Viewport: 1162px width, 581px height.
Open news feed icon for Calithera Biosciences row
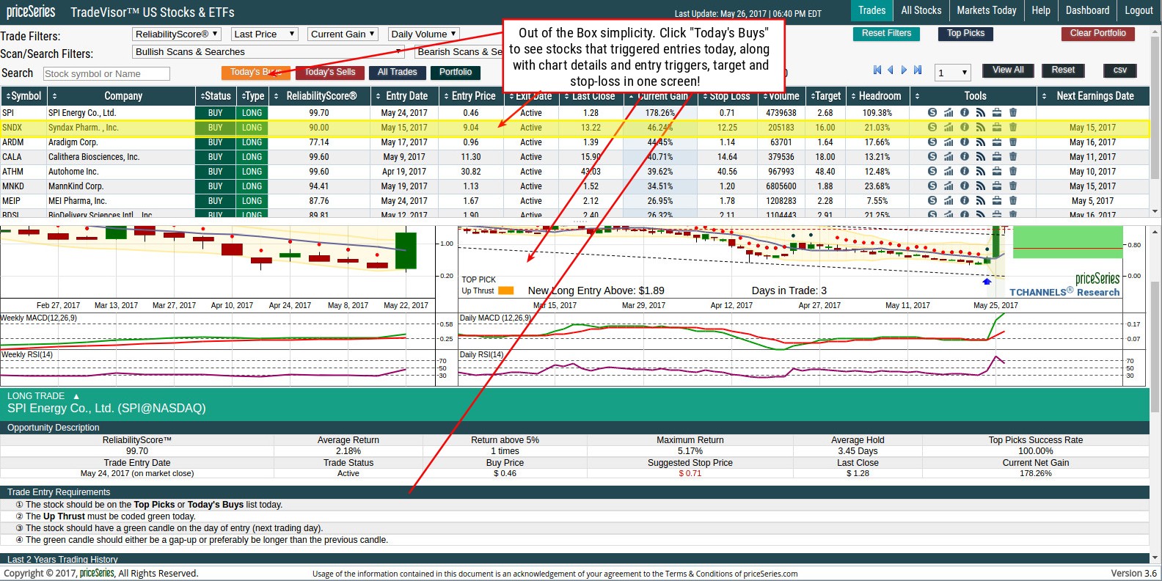pos(981,156)
